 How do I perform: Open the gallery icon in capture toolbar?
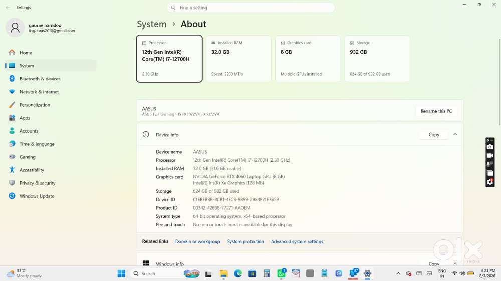490,173
